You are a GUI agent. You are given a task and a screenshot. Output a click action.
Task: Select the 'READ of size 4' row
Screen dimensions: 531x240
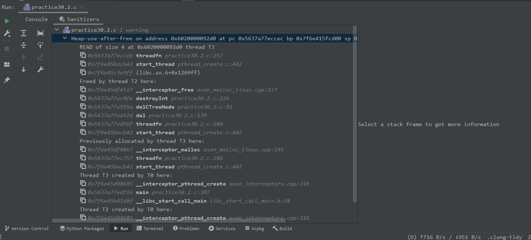point(147,47)
